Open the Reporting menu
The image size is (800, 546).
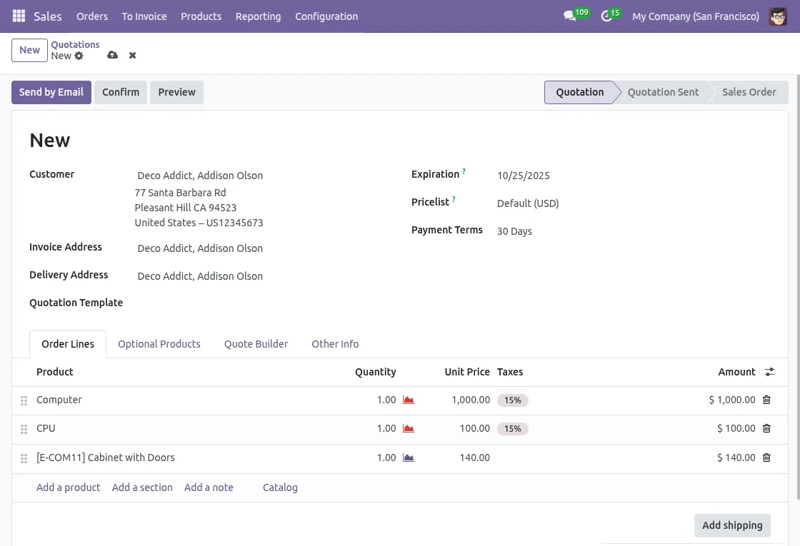pyautogui.click(x=258, y=16)
